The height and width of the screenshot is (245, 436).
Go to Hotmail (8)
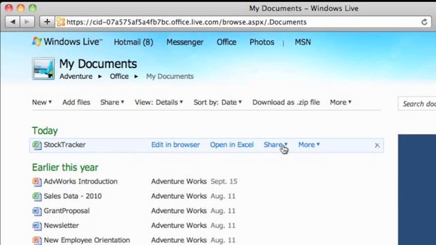pyautogui.click(x=134, y=42)
